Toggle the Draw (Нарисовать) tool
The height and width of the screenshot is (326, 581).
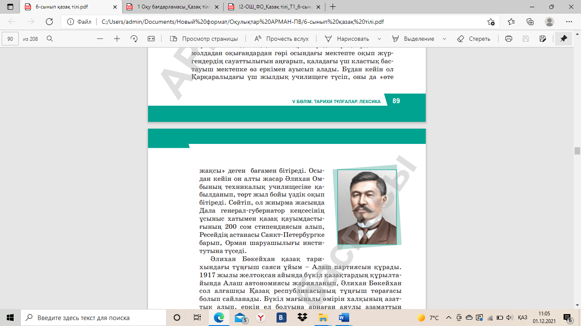(x=347, y=39)
